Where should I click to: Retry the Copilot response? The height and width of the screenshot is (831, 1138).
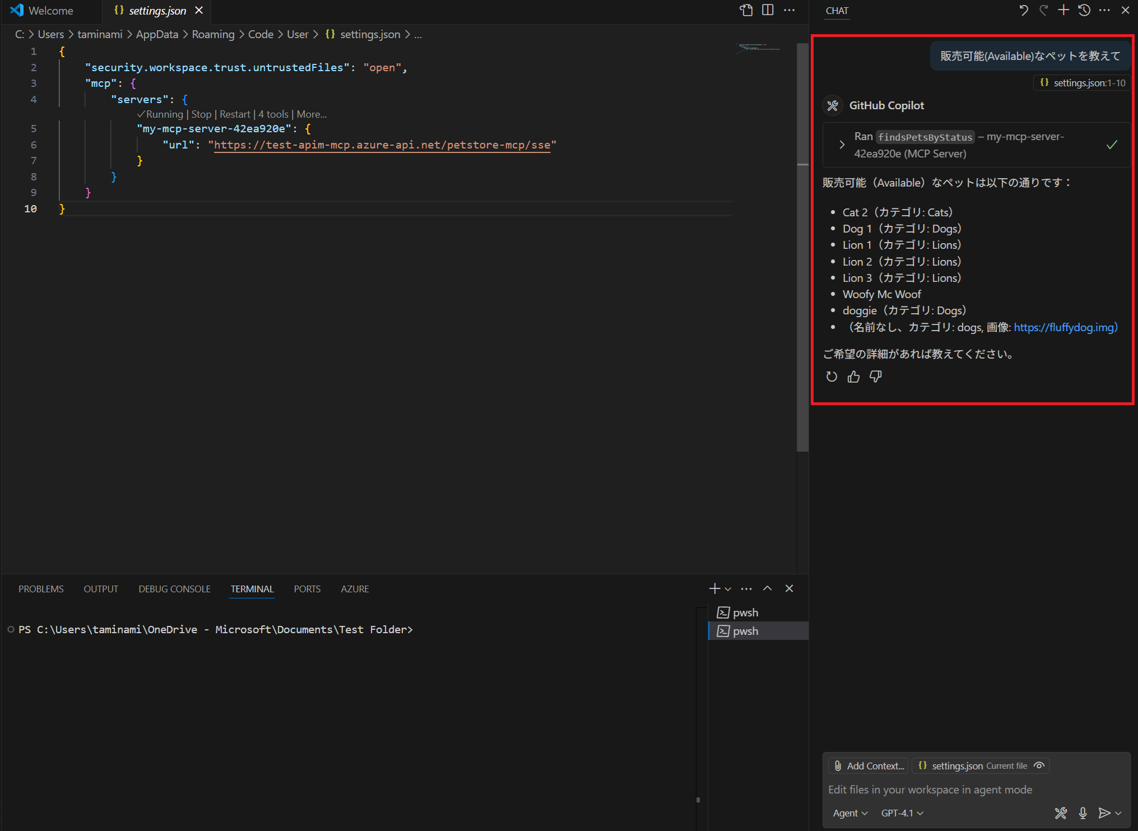832,377
